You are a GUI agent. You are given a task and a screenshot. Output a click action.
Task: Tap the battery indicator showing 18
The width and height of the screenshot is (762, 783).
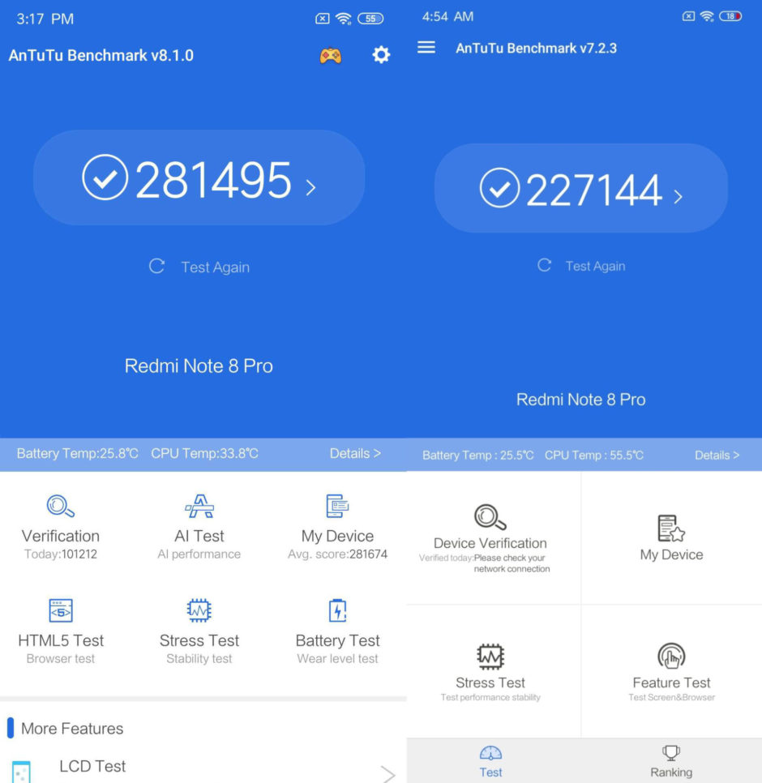(730, 16)
